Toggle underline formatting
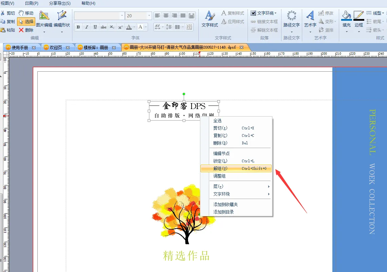This screenshot has width=387, height=272. [x=95, y=27]
